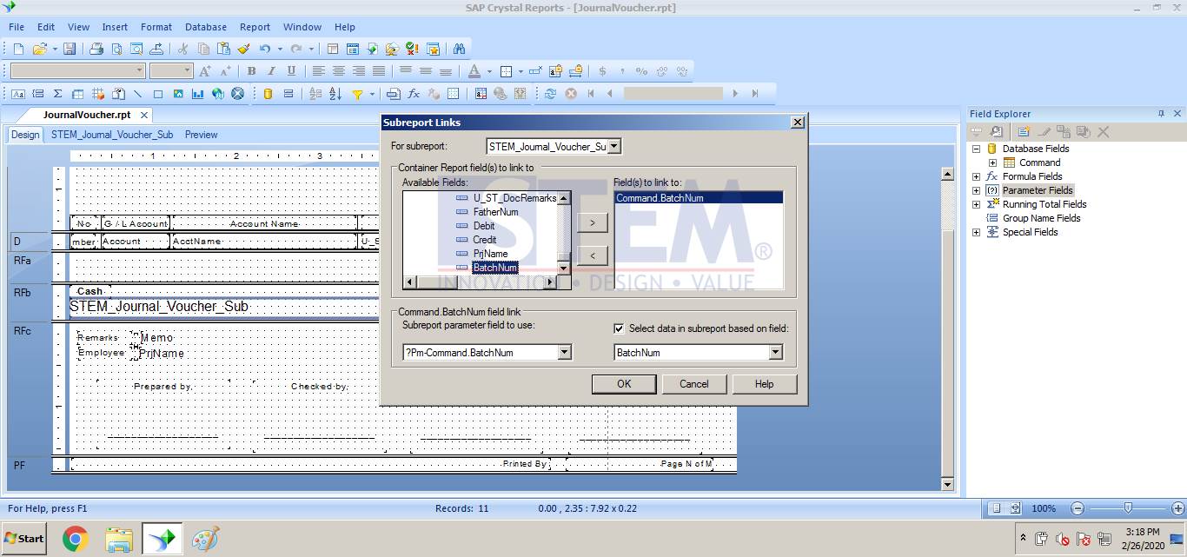1187x557 pixels.
Task: Click the zoom slider handle
Action: 1128,508
